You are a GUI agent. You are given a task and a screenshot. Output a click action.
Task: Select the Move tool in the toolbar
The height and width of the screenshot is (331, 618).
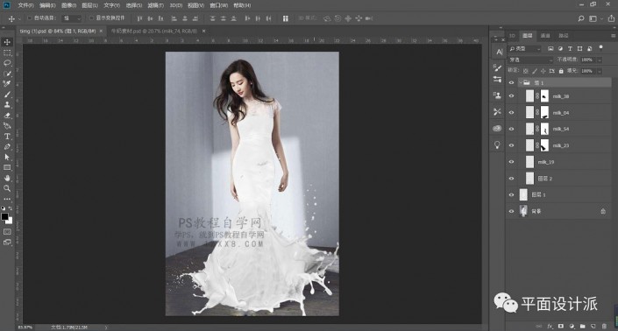coord(7,42)
